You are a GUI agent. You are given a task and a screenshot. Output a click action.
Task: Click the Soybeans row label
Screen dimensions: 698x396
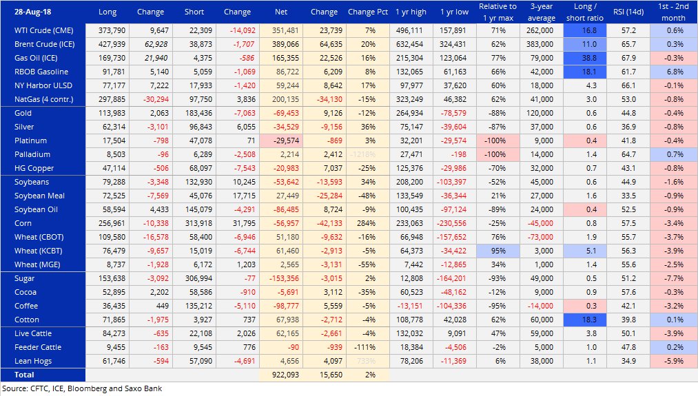coord(30,183)
